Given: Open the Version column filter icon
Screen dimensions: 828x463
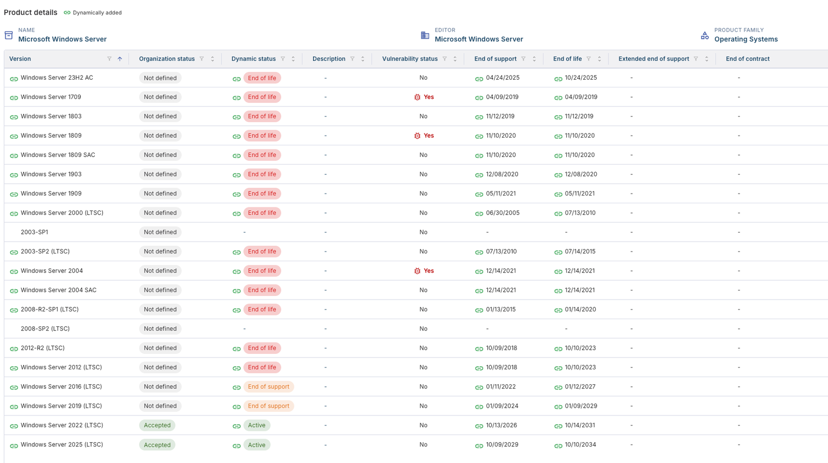Looking at the screenshot, I should point(109,59).
